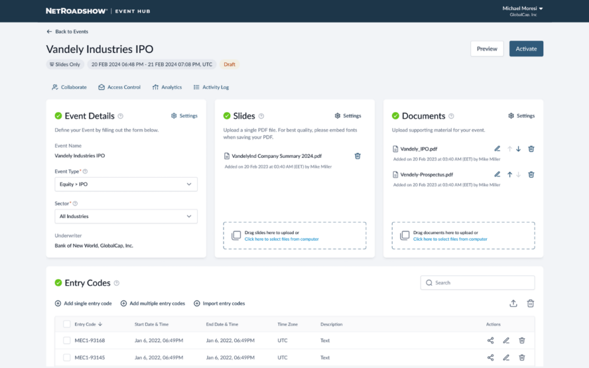Edit the Vandely_IPO.pdf document name

click(x=497, y=149)
